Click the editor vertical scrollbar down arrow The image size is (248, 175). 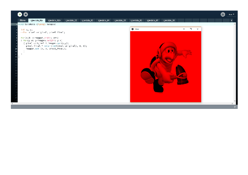pos(235,101)
